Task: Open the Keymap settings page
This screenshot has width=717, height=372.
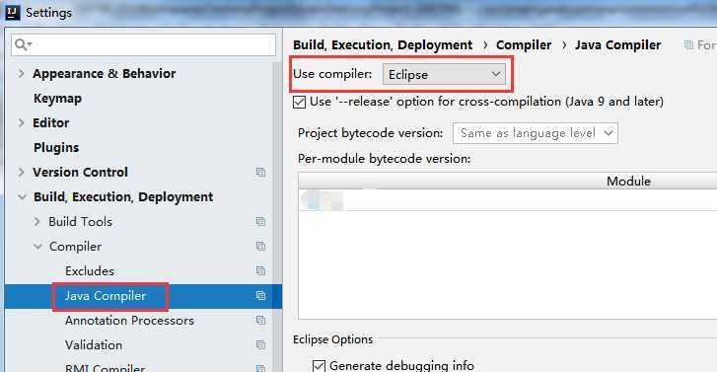Action: (57, 99)
